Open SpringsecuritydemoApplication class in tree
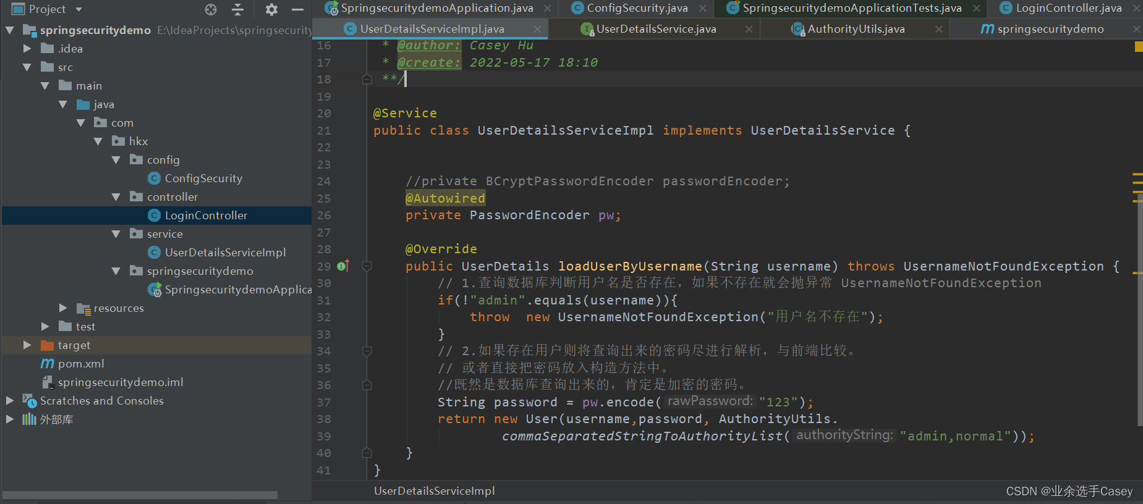Screen dimensions: 1143x504 [x=238, y=289]
